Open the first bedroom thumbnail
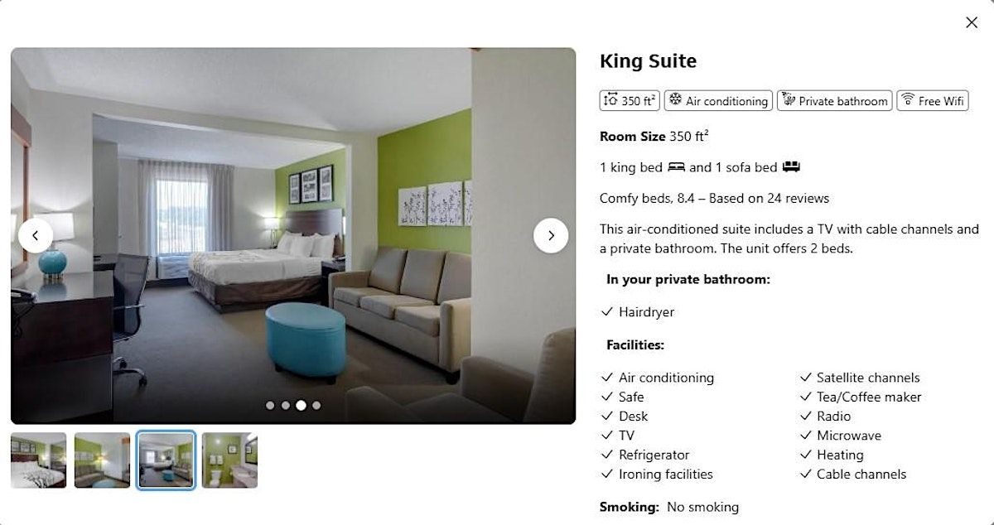The width and height of the screenshot is (994, 525). tap(38, 460)
